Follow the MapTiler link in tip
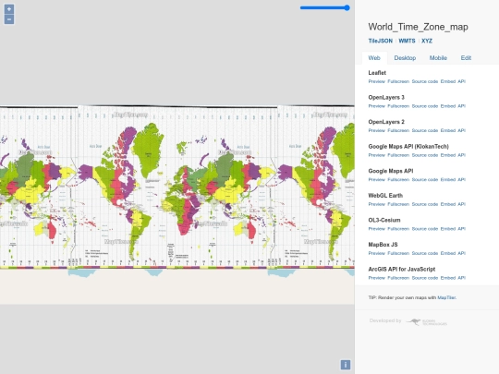499x374 pixels. click(446, 297)
